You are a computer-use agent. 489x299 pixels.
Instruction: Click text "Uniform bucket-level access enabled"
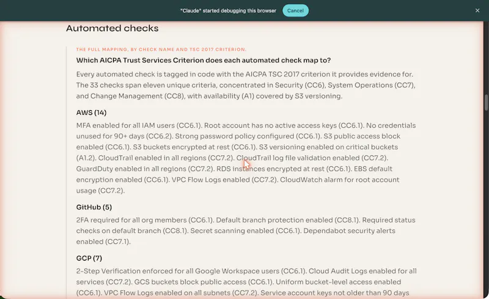pos(339,282)
